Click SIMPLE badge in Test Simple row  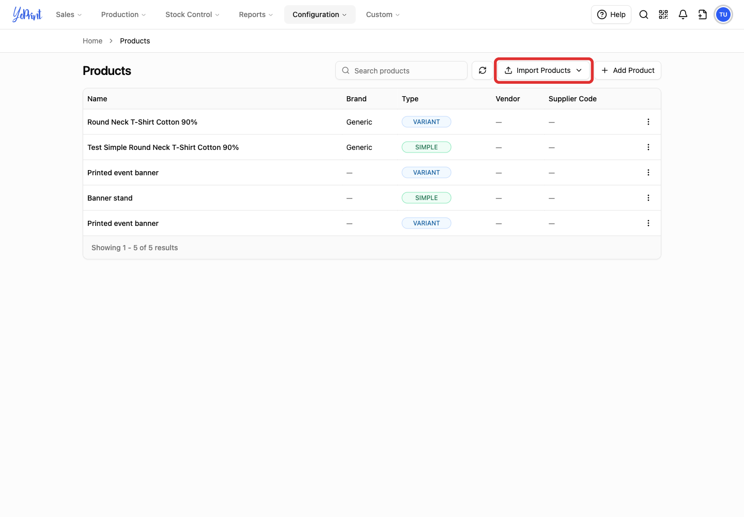pyautogui.click(x=426, y=147)
